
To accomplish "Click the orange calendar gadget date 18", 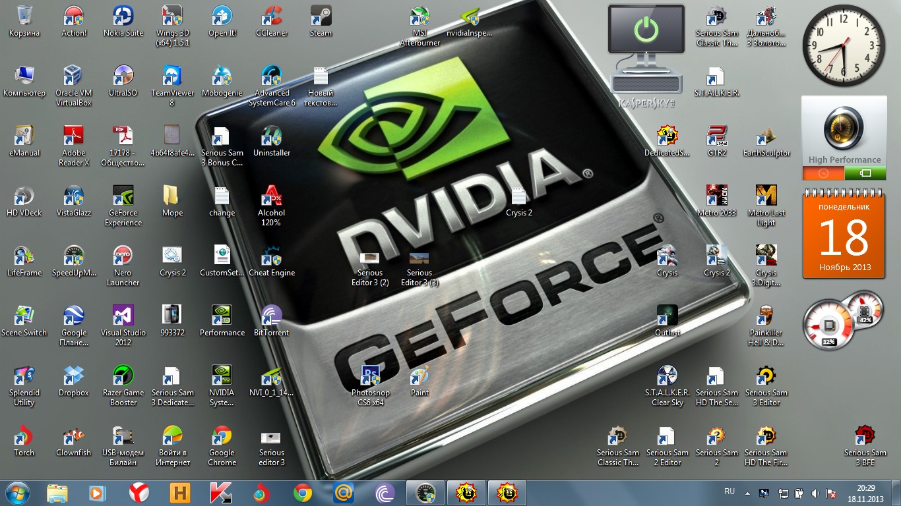I will pos(844,238).
